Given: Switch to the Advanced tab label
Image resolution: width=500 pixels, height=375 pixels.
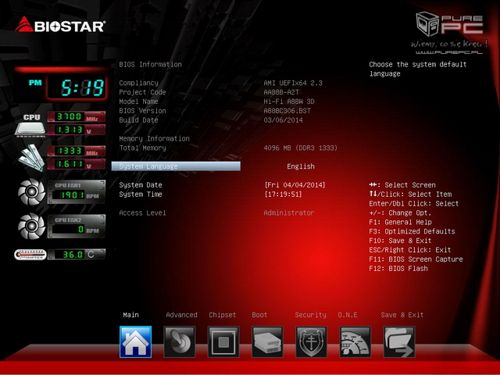Looking at the screenshot, I should 181,315.
